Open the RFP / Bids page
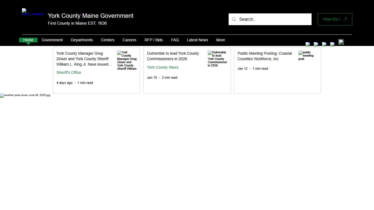The width and height of the screenshot is (374, 210). (x=154, y=40)
